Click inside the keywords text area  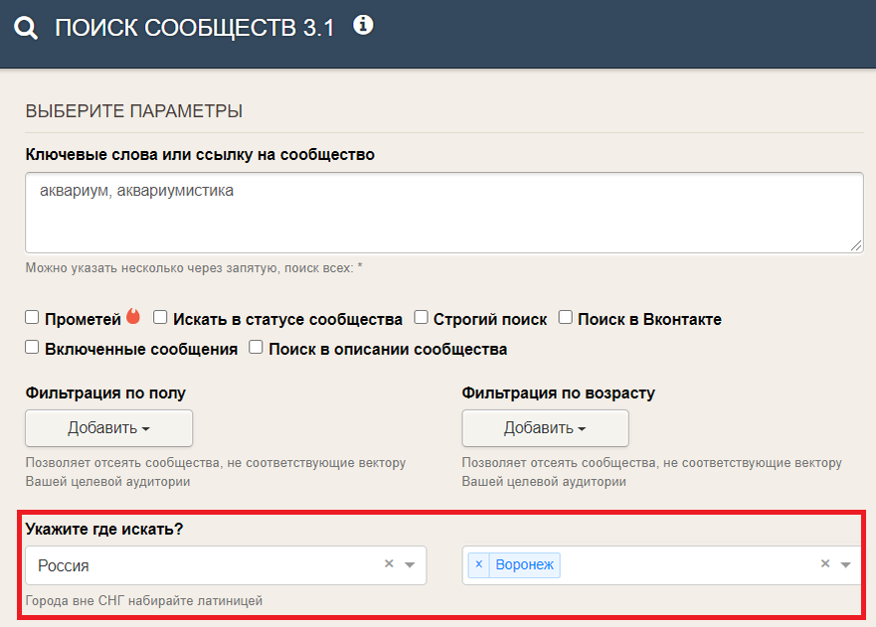point(442,211)
